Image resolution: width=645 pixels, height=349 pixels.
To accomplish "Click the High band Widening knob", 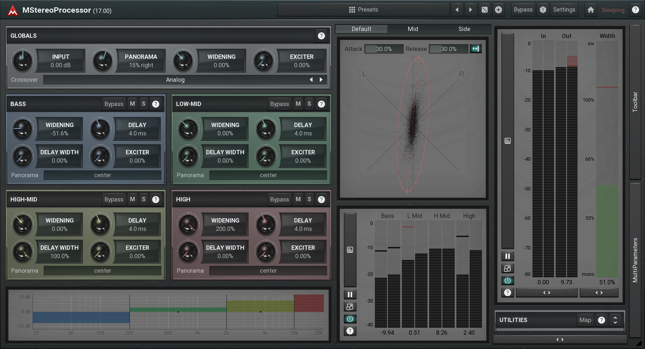I will coord(188,224).
